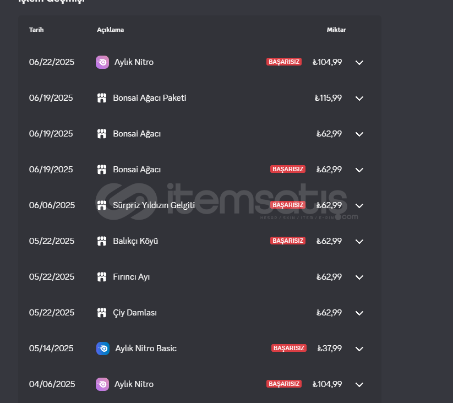453x403 pixels.
Task: Click the BAŞARISIZ badge on Balıkçı Köyü
Action: coord(288,241)
